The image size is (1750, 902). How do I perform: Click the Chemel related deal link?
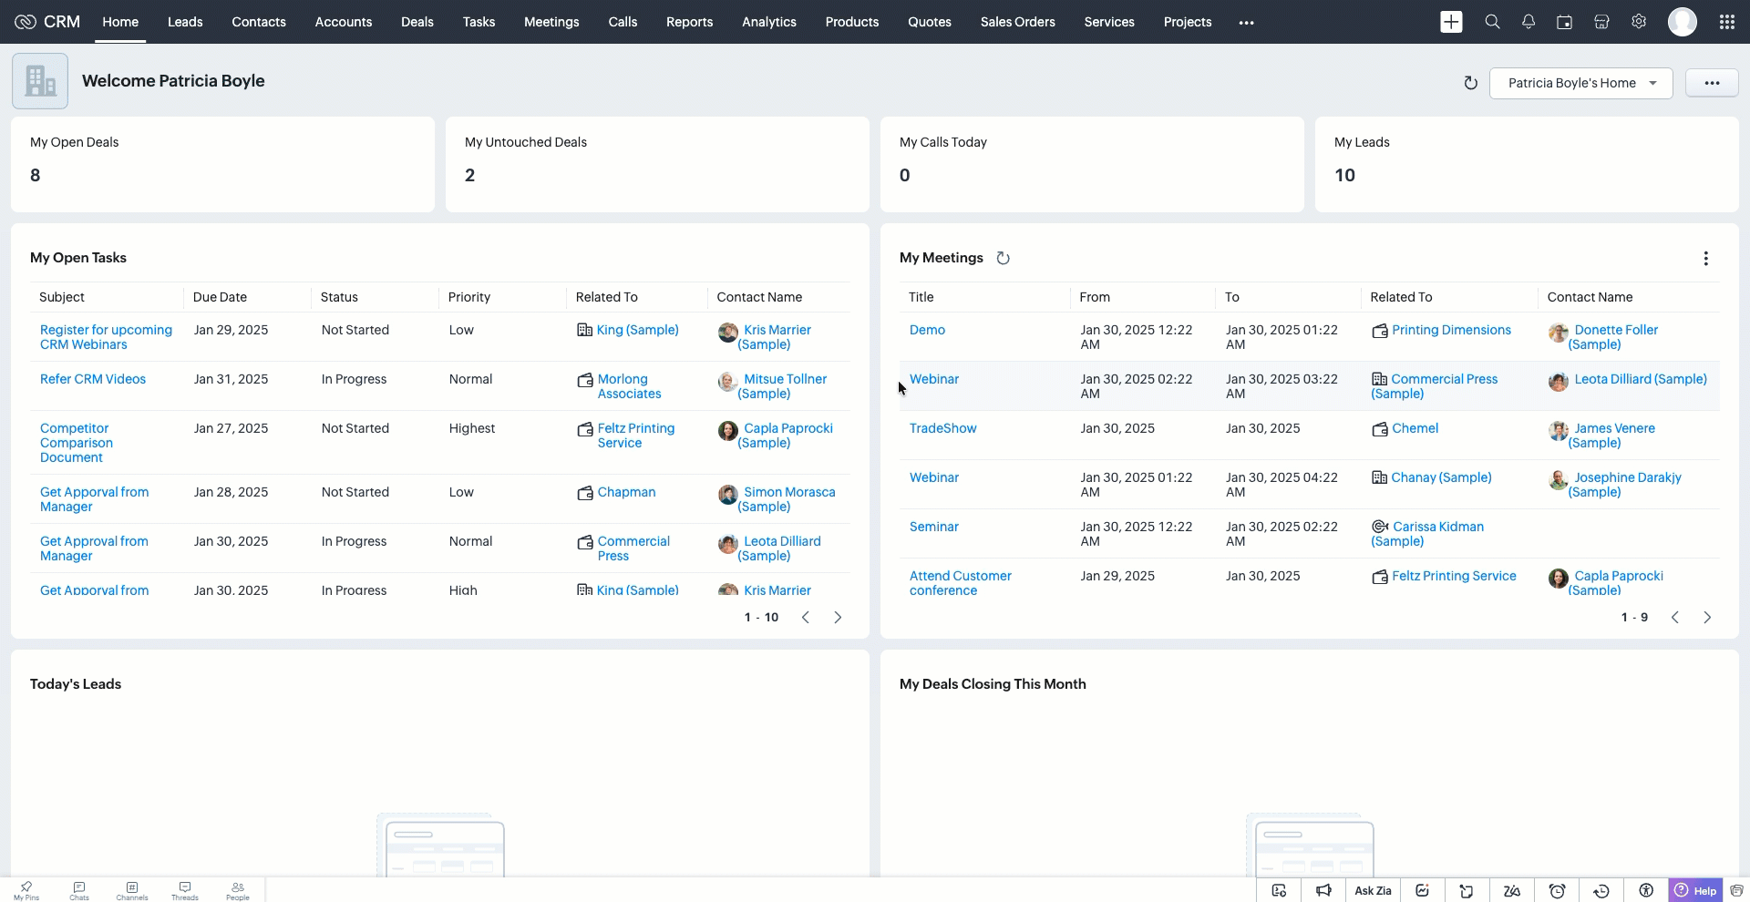(x=1415, y=428)
